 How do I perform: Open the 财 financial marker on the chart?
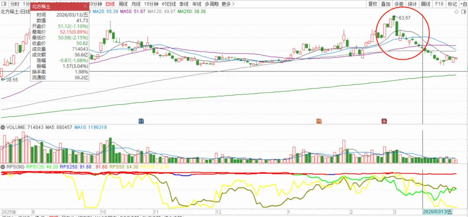141,121
